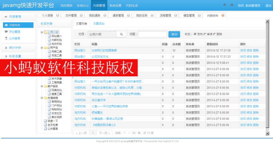
Task: Click the current page number input
Action: pos(124,133)
